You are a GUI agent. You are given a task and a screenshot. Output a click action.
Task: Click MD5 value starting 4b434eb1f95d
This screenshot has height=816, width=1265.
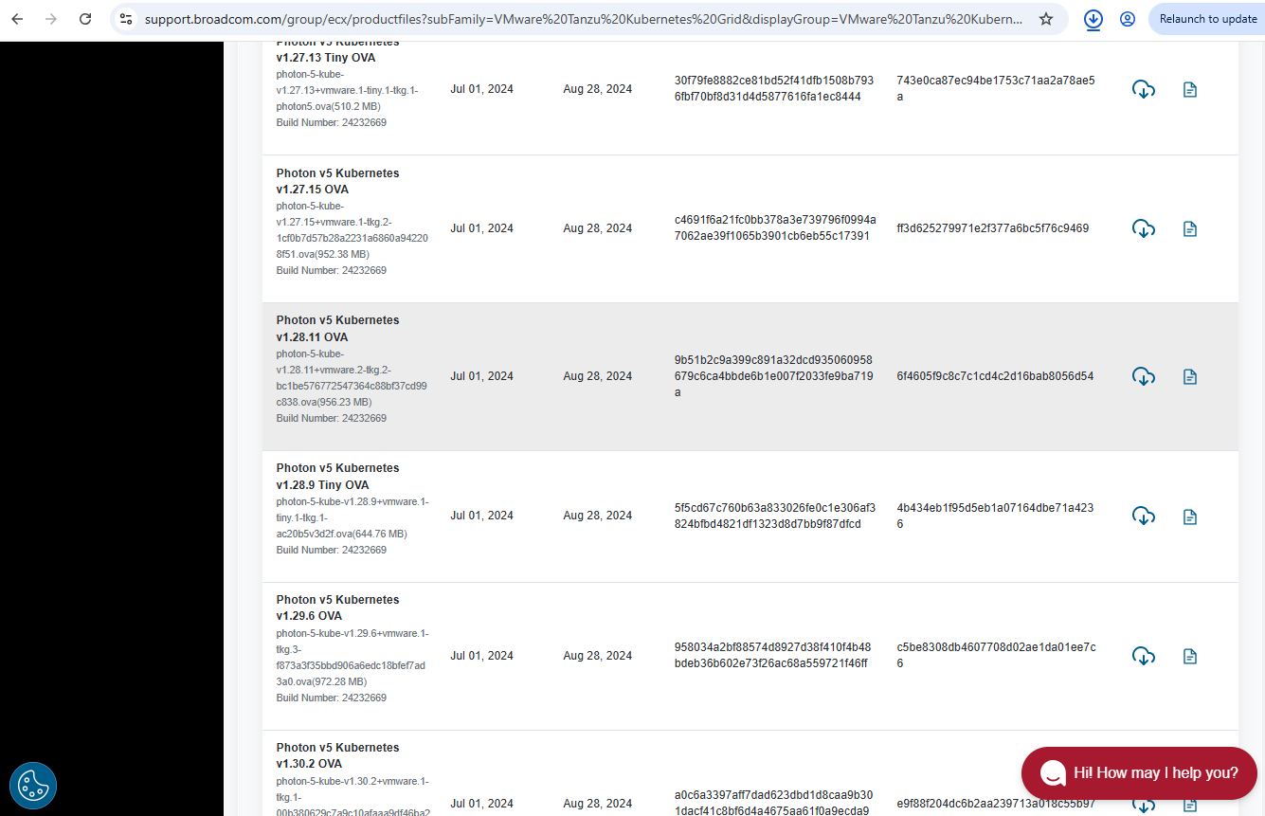[995, 516]
